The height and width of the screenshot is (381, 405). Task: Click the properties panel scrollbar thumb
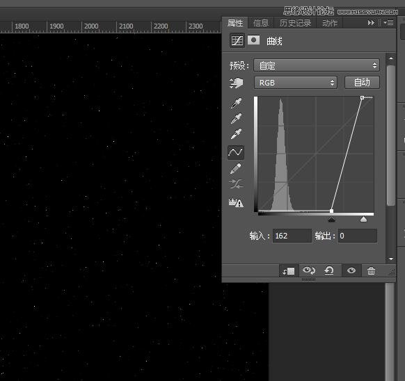coord(391,136)
